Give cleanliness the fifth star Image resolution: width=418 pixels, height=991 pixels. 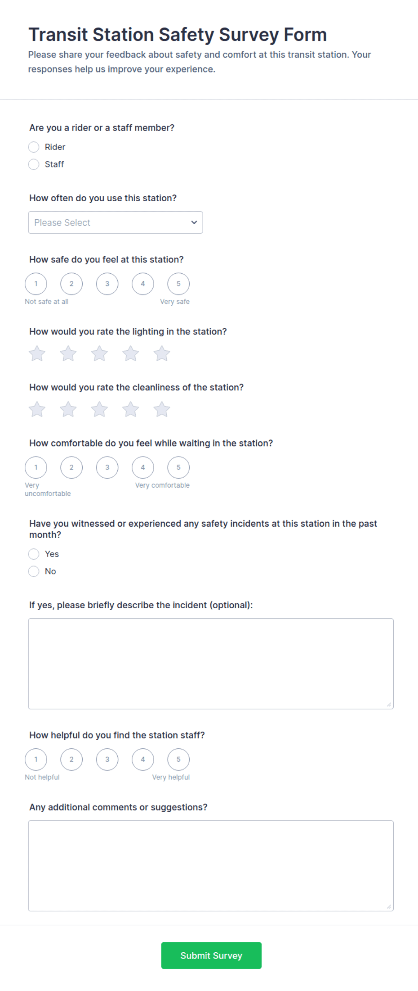point(162,409)
